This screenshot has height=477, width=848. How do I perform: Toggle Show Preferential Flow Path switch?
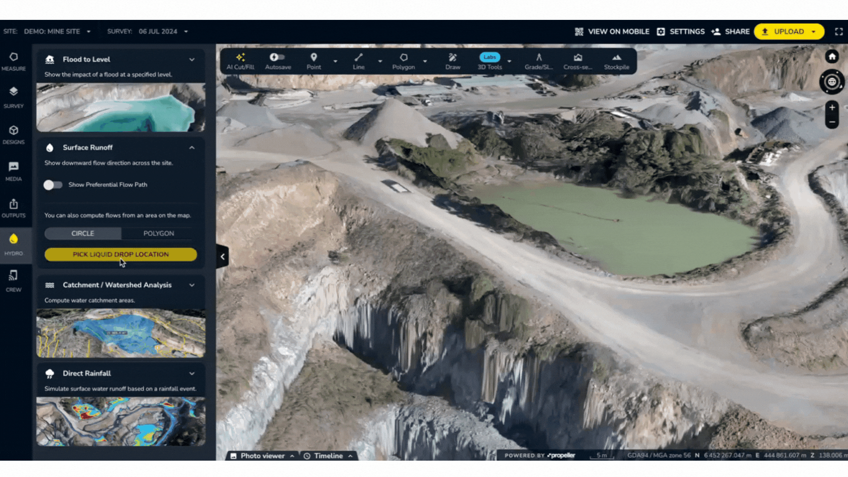53,185
